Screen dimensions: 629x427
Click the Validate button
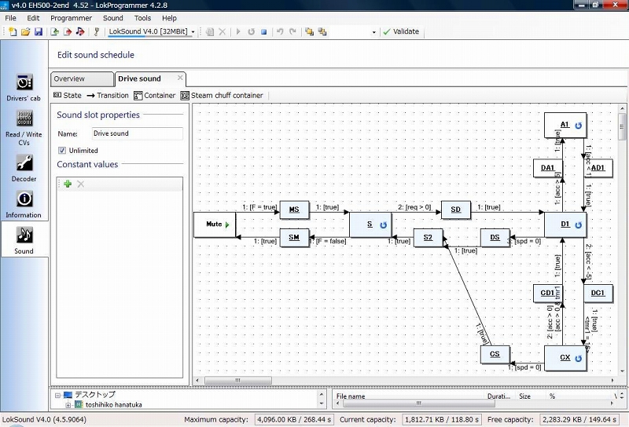point(401,31)
